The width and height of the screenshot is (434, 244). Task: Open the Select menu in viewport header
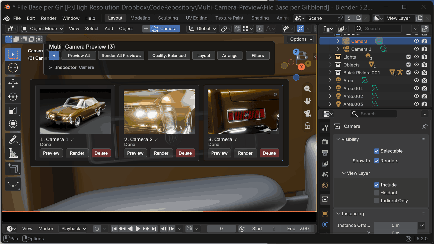click(x=92, y=28)
